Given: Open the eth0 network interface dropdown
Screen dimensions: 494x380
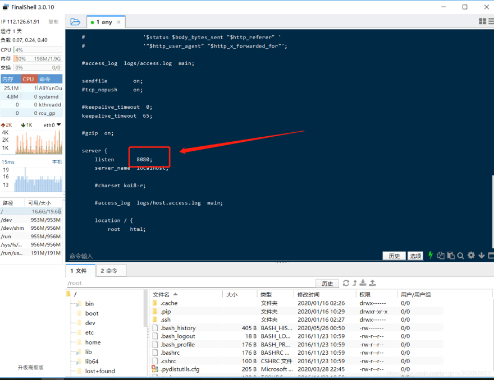Looking at the screenshot, I should pos(52,125).
